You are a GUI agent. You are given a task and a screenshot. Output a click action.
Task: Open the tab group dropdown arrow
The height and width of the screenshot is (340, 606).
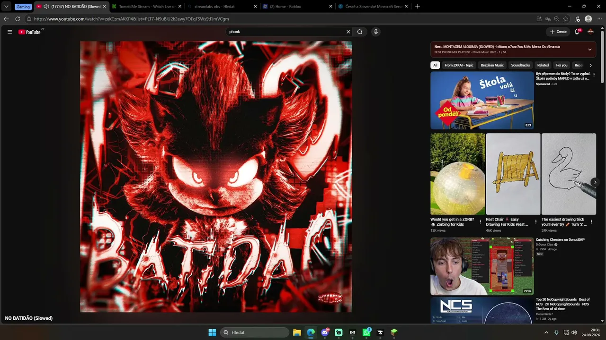(x=6, y=7)
